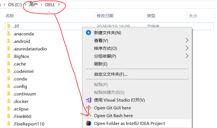The height and width of the screenshot is (128, 217).
Task: Choose 自定义文件夹(F)... menu entry
Action: tap(111, 74)
